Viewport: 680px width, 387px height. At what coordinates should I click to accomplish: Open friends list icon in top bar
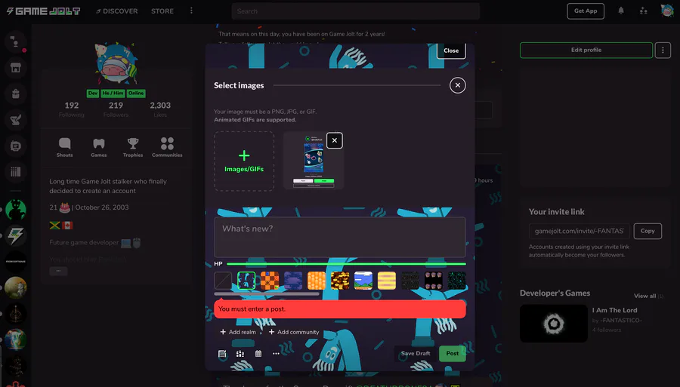pyautogui.click(x=644, y=11)
